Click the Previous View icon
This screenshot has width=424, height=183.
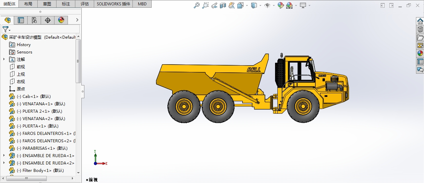point(214,5)
